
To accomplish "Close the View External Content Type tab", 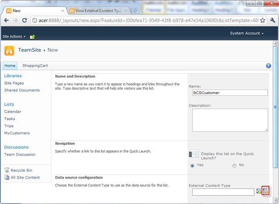I will click(126, 11).
